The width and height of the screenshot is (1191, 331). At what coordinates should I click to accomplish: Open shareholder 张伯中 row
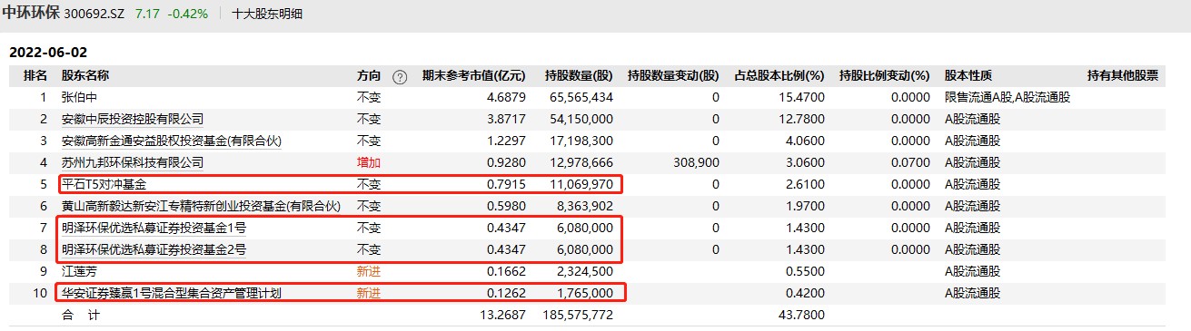tap(595, 97)
